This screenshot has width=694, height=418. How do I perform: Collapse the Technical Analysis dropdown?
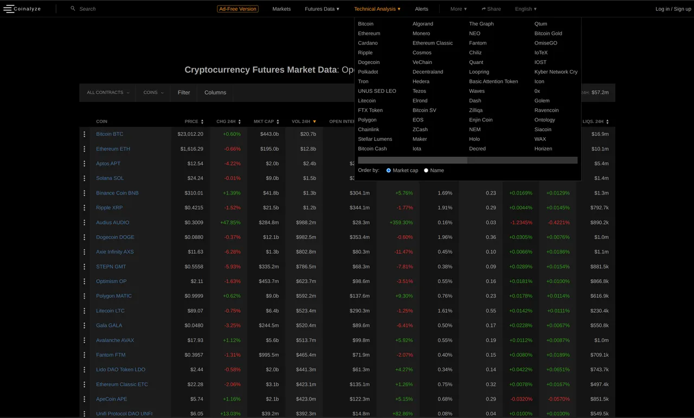(x=377, y=9)
